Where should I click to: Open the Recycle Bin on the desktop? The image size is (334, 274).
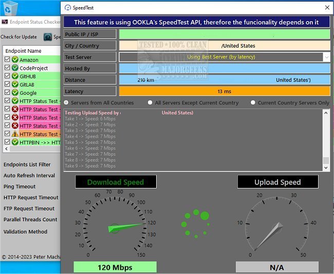point(10,8)
